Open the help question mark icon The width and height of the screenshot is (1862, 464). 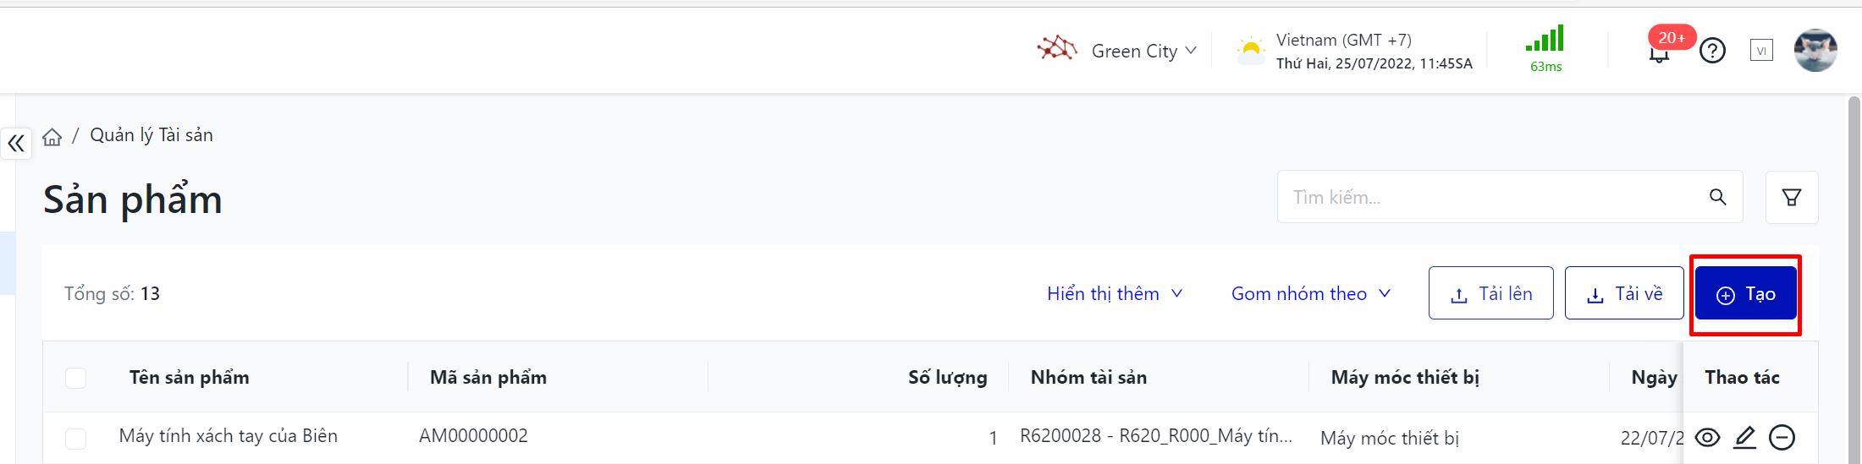tap(1712, 52)
